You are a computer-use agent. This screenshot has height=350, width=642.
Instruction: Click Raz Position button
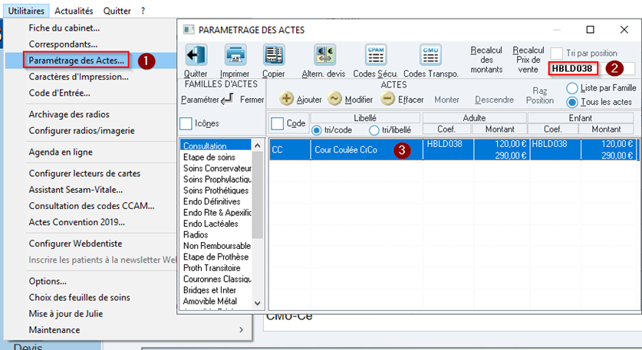540,96
